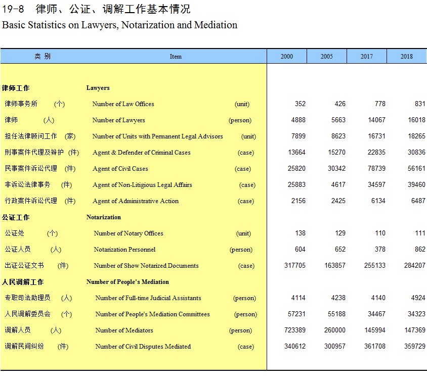Click the 2018 column header

407,56
